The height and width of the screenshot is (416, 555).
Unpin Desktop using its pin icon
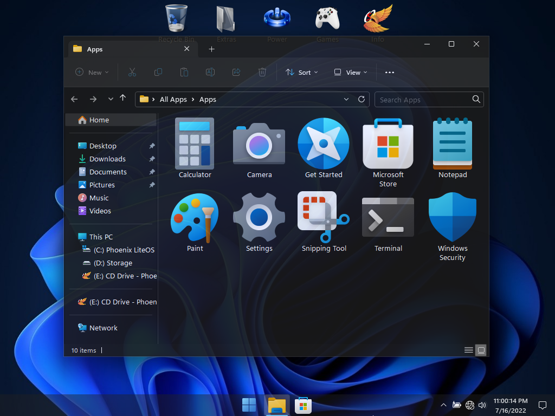pyautogui.click(x=152, y=146)
